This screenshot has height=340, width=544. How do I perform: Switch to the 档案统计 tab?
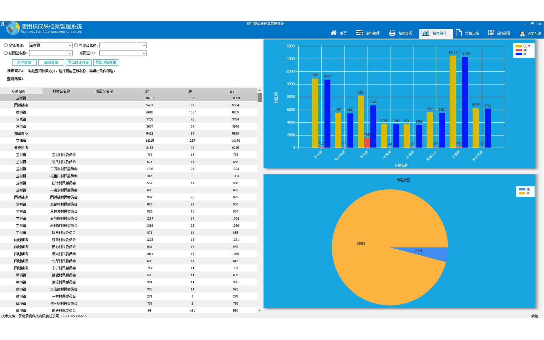tap(436, 33)
